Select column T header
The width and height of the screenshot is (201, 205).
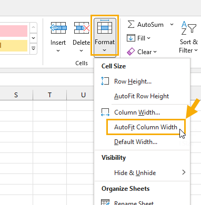(49, 95)
